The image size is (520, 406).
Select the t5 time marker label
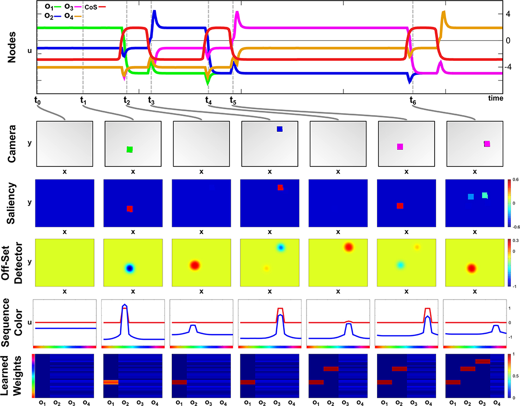pos(233,100)
